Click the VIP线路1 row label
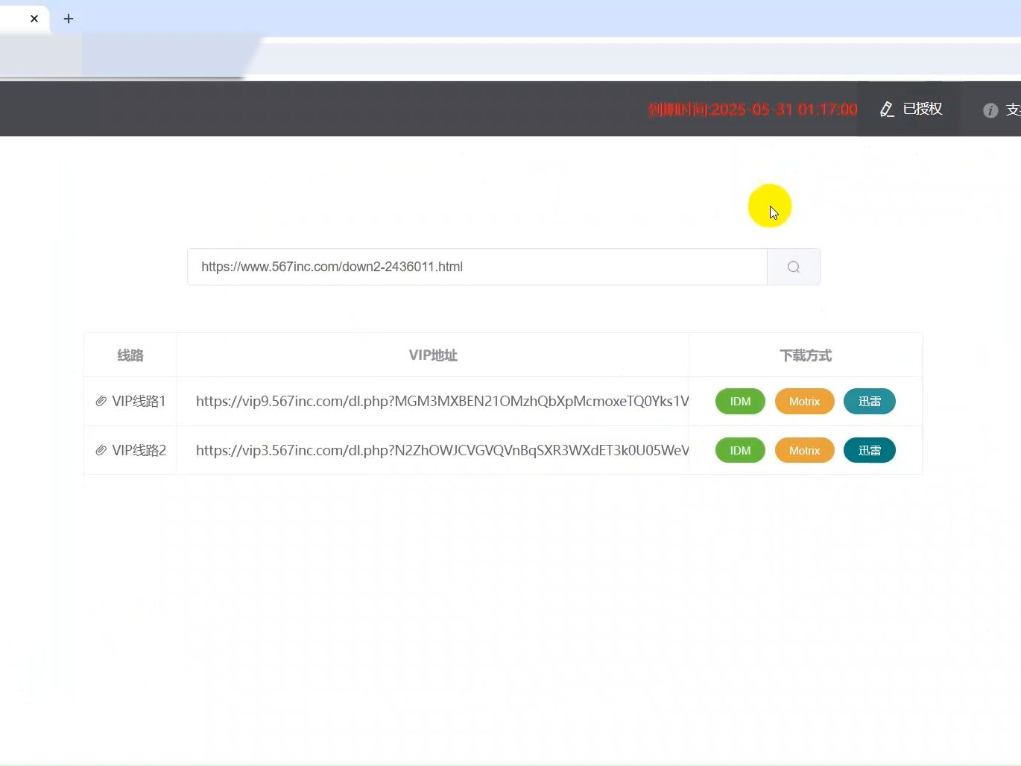The image size is (1021, 766). pyautogui.click(x=139, y=401)
